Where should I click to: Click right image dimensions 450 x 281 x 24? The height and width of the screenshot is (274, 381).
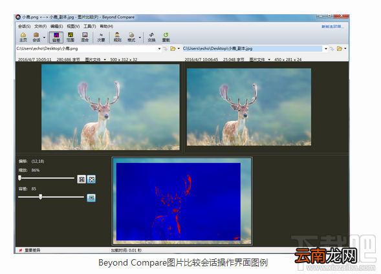[288, 59]
